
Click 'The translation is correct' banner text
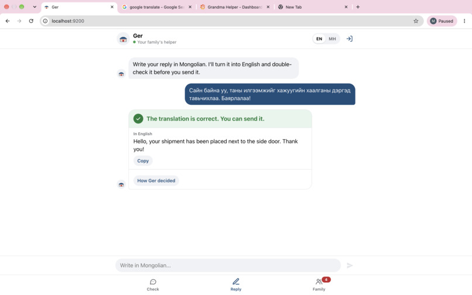(206, 119)
